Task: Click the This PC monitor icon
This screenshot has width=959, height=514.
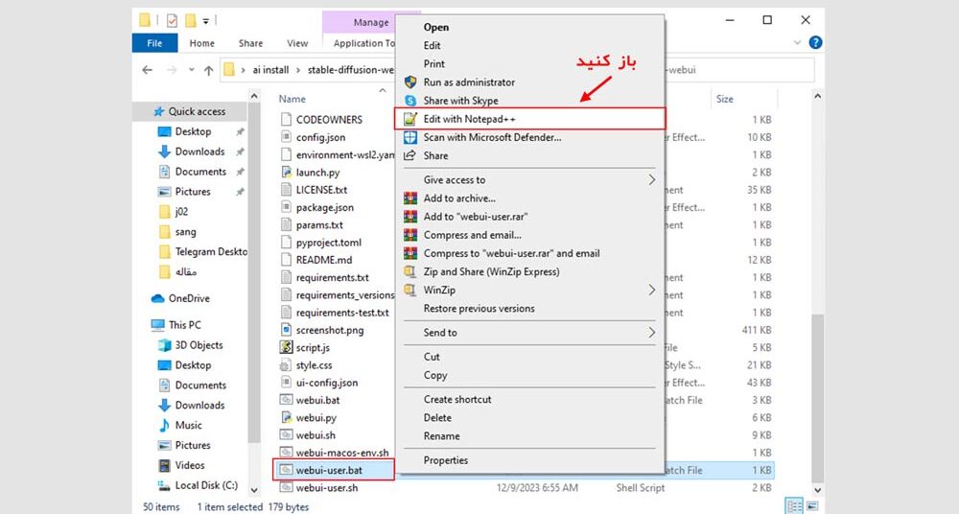Action: pyautogui.click(x=158, y=325)
